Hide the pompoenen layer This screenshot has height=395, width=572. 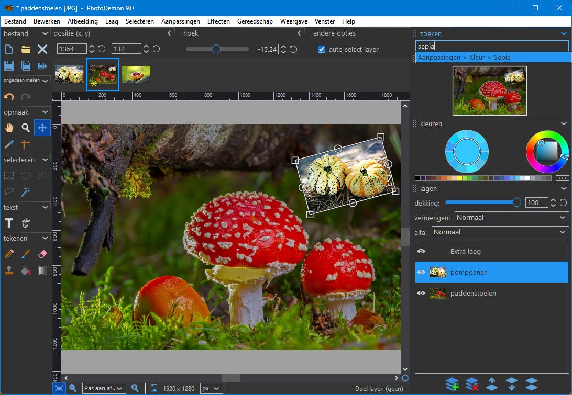(x=421, y=273)
